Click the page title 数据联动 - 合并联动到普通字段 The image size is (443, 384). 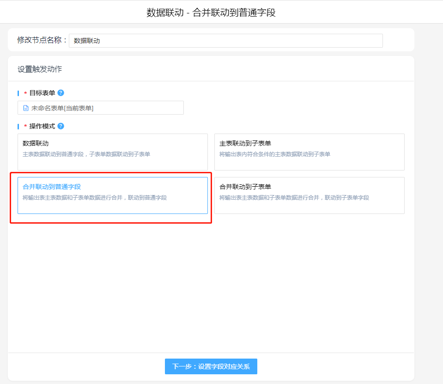click(211, 12)
